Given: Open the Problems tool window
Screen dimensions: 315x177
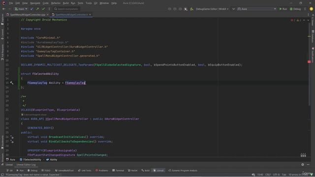Looking at the screenshot, I should pos(102,171).
